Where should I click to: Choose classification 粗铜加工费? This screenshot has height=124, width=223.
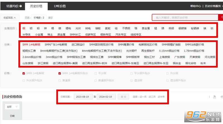[x=29, y=51]
